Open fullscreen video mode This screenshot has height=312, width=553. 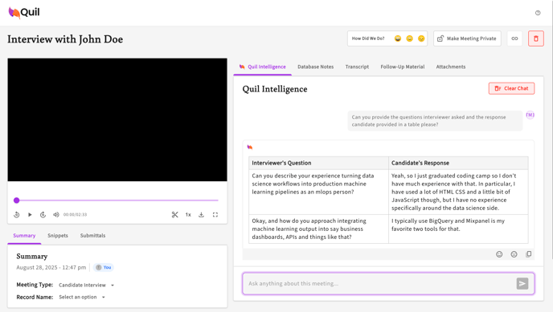point(215,215)
